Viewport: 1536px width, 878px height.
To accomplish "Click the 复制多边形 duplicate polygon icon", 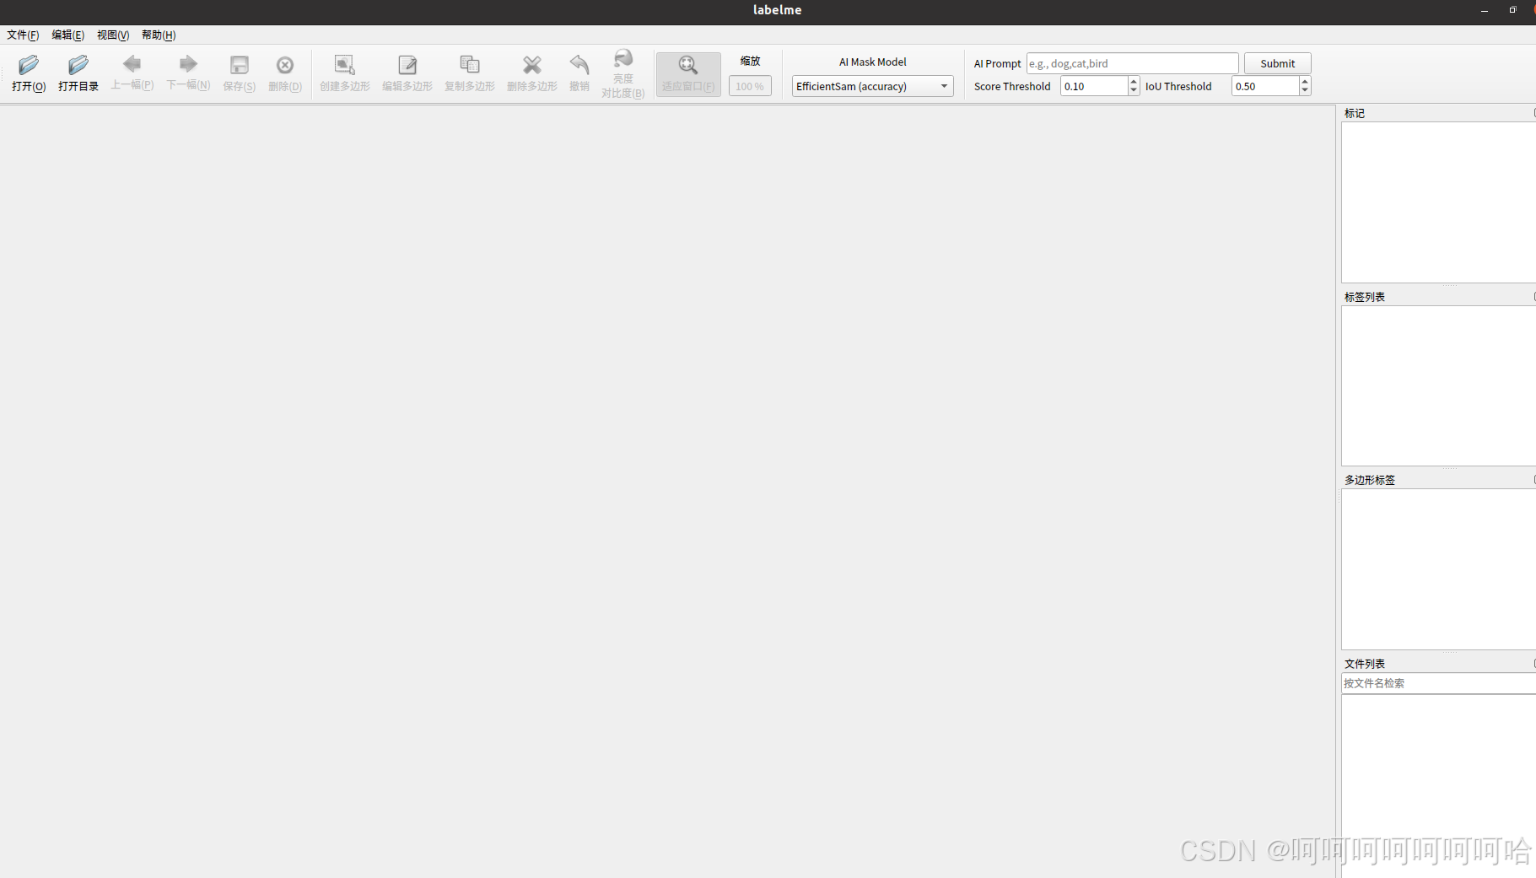I will [470, 65].
